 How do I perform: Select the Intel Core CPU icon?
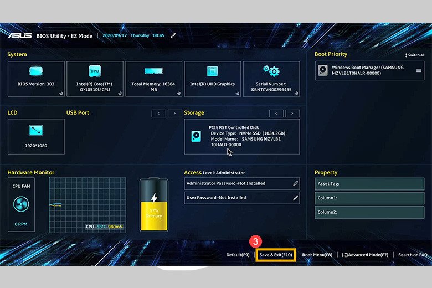tap(95, 71)
